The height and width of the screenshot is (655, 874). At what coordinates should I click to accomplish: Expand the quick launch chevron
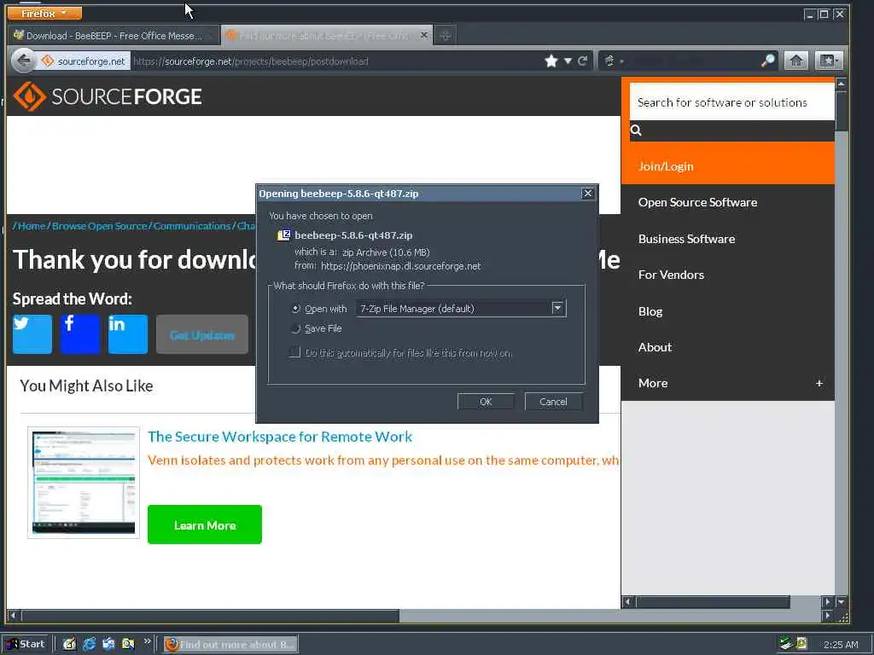coord(147,641)
